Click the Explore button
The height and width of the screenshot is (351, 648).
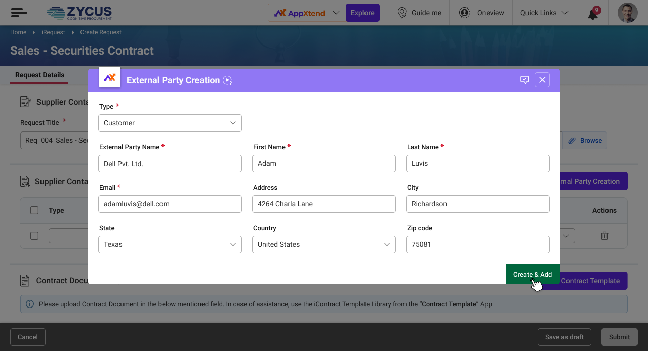362,13
